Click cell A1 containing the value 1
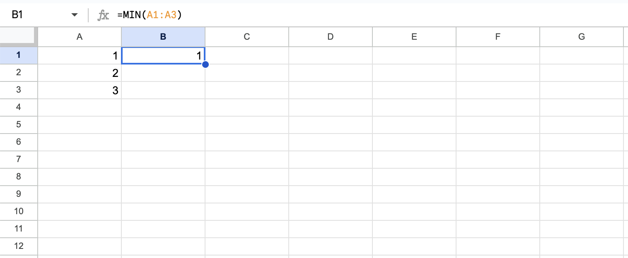 tap(80, 55)
